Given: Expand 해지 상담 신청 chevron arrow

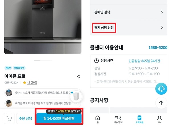Looking at the screenshot, I should click(162, 28).
